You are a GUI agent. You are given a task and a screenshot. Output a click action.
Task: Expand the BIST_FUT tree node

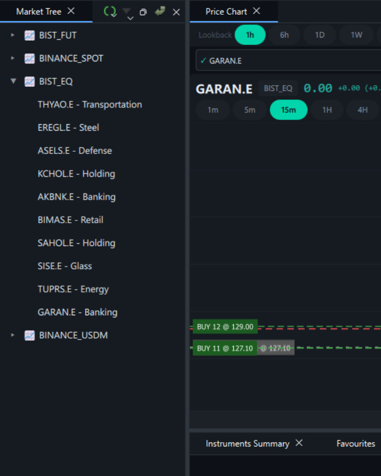(13, 35)
